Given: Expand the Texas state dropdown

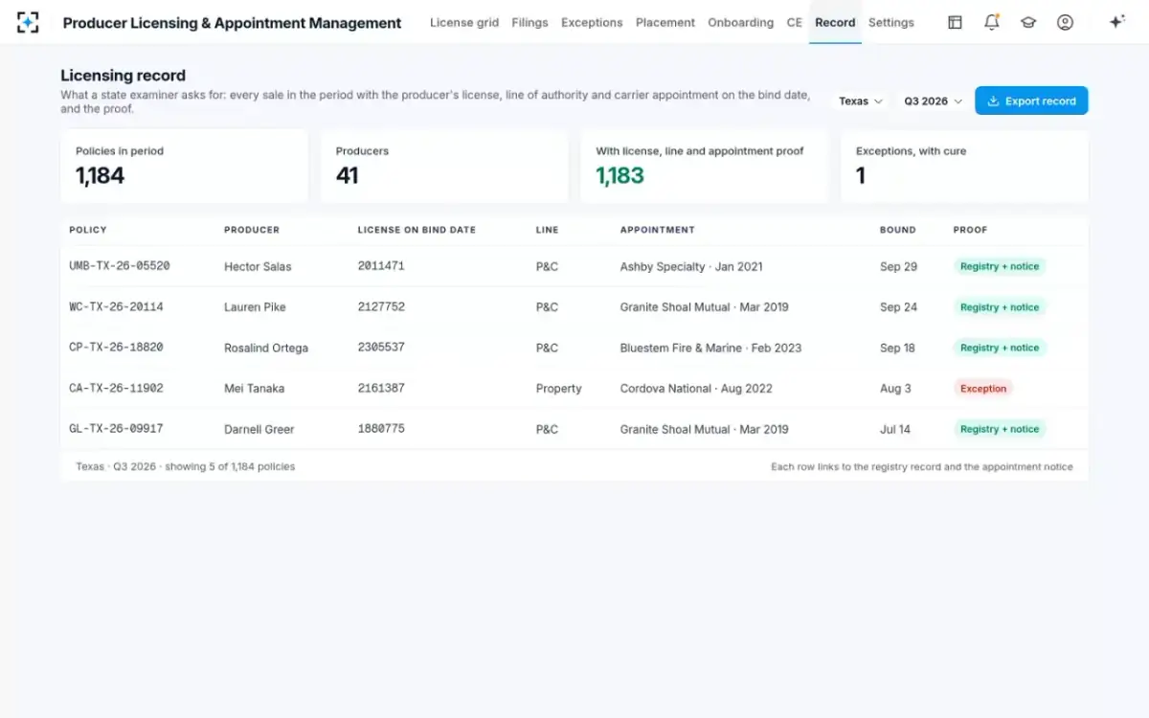Looking at the screenshot, I should (x=861, y=101).
